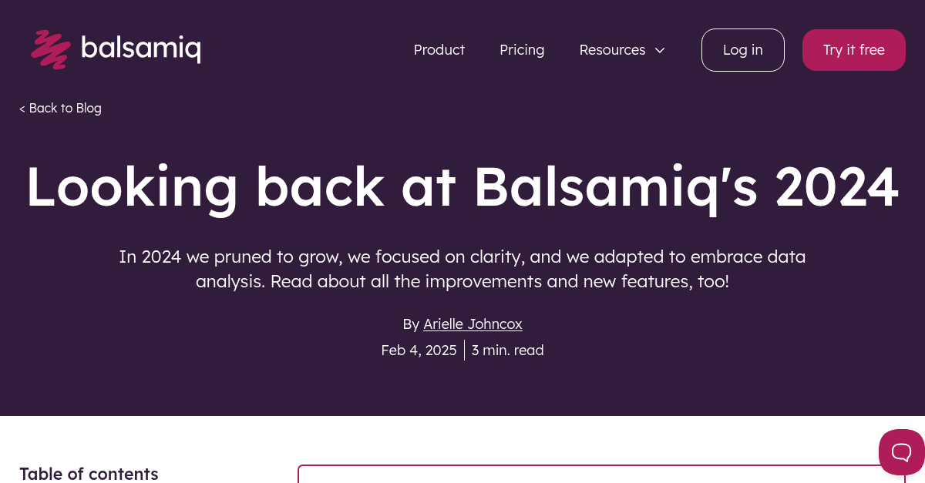
Task: Open the Product page from the navigation
Action: click(x=439, y=49)
